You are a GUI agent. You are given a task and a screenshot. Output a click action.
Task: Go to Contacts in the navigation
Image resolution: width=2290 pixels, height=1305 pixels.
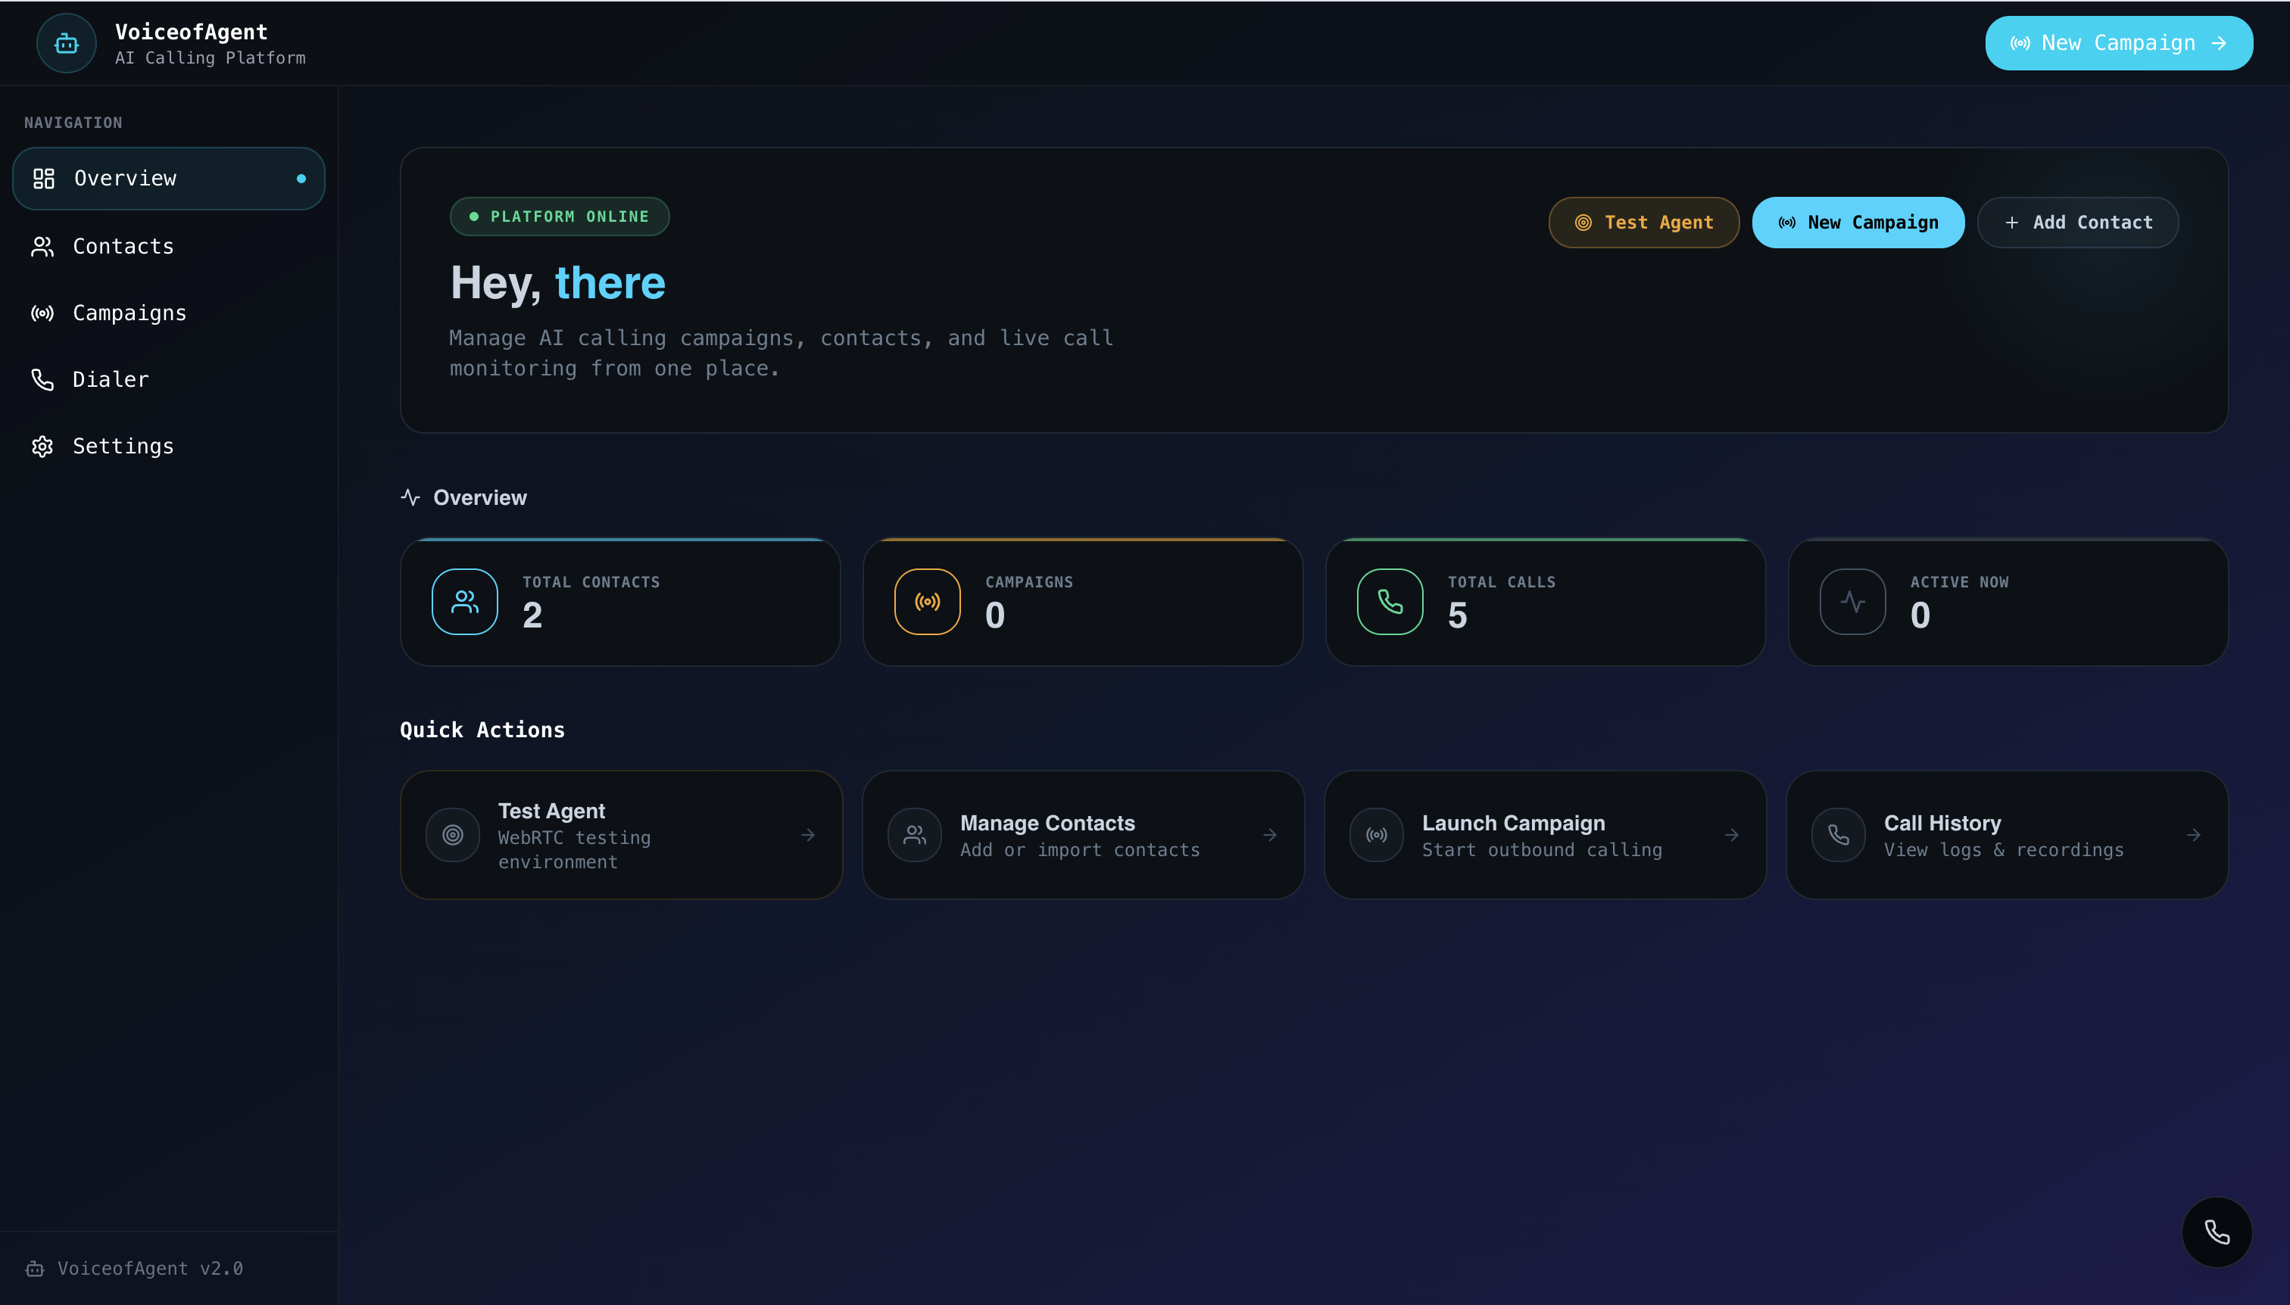pyautogui.click(x=169, y=247)
